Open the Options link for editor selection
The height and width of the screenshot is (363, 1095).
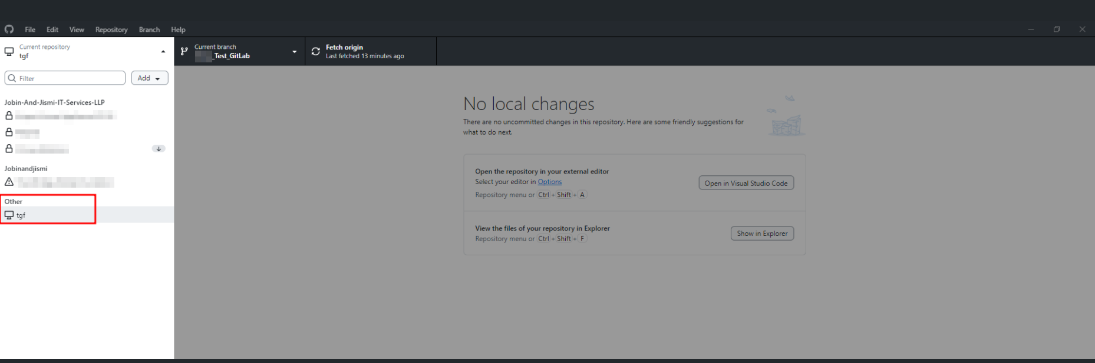click(x=549, y=182)
